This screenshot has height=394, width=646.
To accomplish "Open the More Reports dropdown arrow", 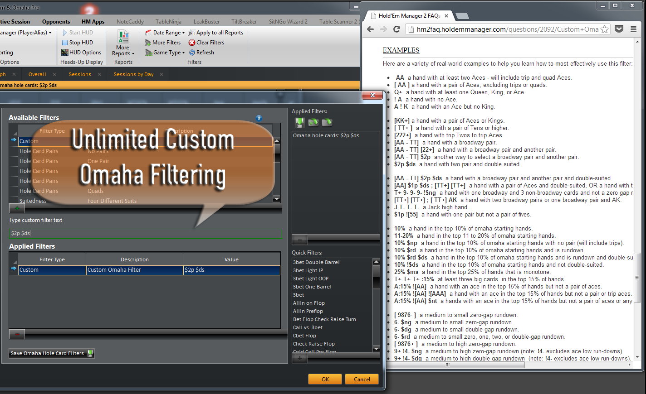I will (133, 54).
